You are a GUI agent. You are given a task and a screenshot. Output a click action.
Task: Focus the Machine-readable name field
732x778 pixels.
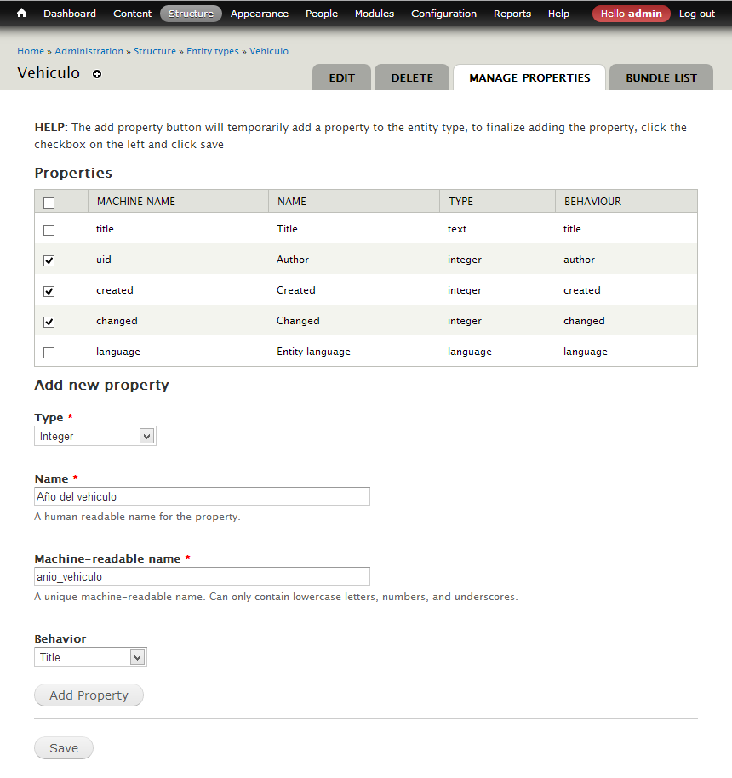(x=202, y=576)
